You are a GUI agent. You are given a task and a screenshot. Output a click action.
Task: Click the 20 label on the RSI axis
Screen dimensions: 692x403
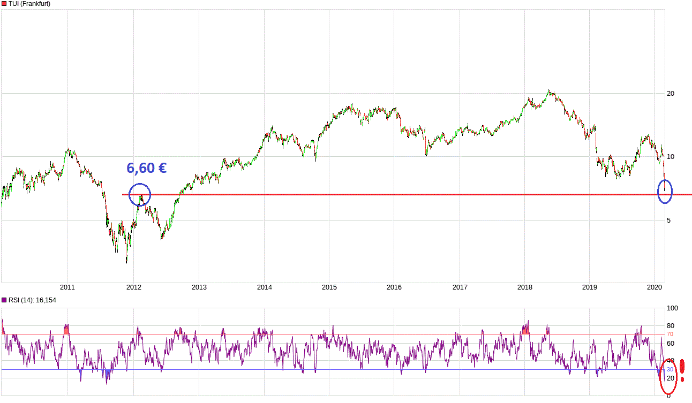pos(670,378)
